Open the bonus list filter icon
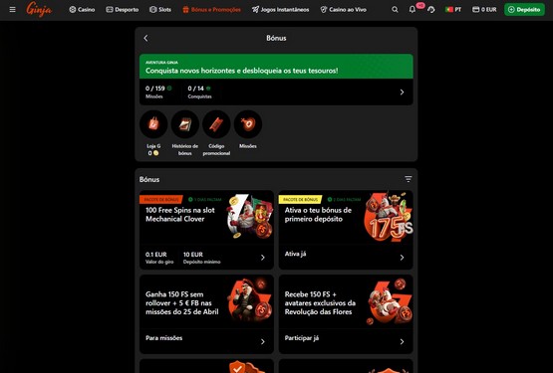This screenshot has width=553, height=373. click(x=409, y=179)
